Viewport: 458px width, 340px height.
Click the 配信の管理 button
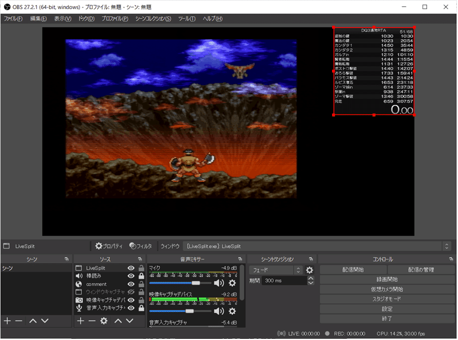pyautogui.click(x=421, y=270)
